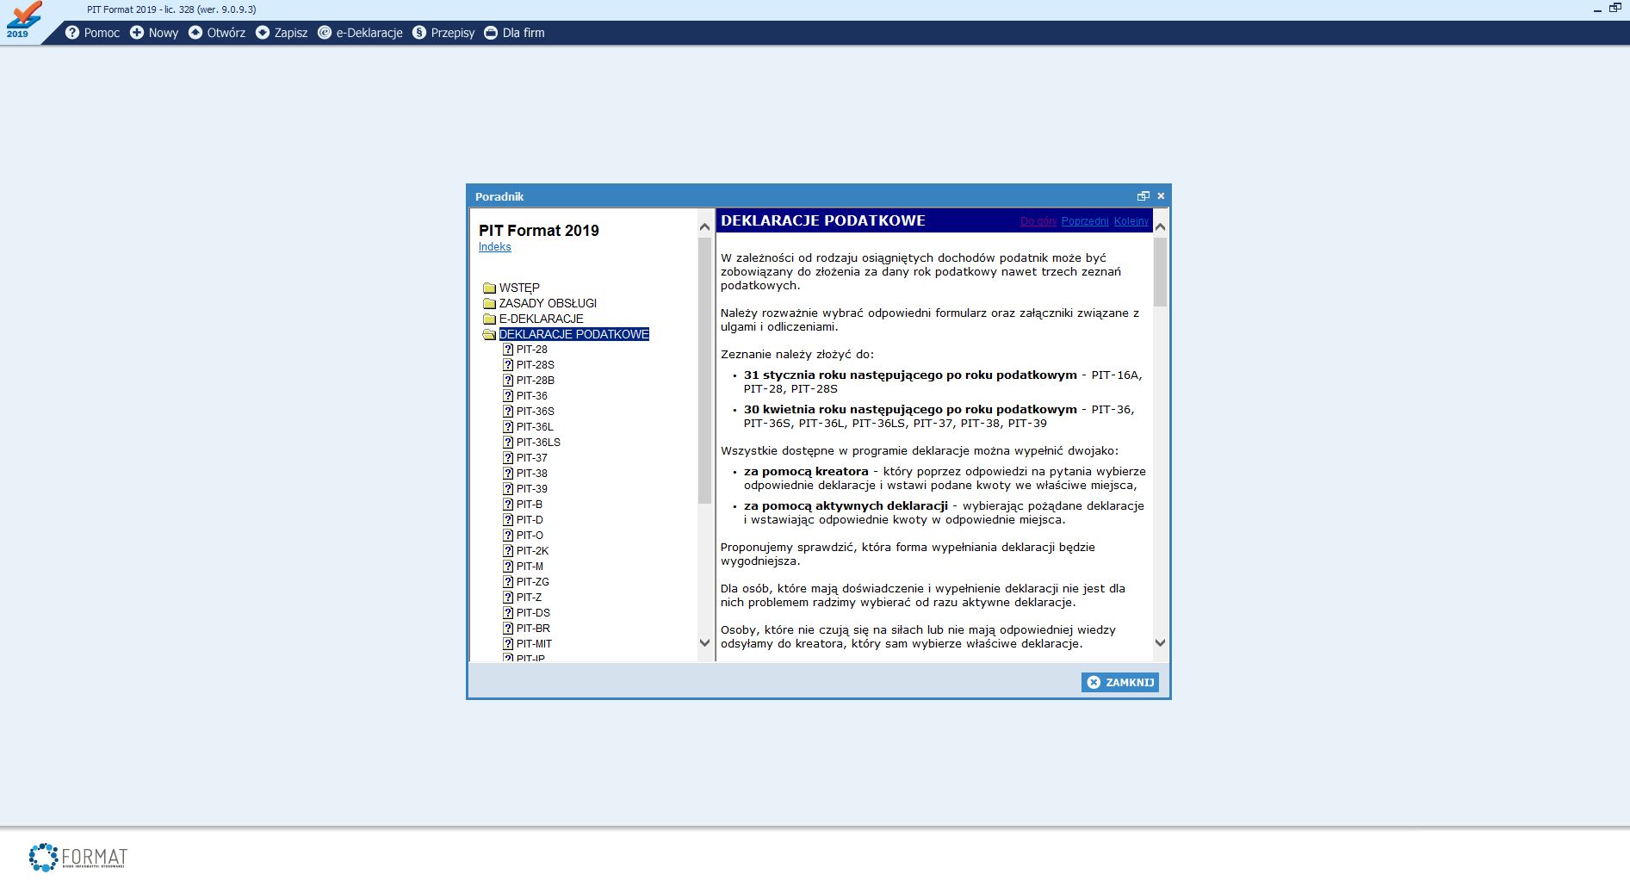
Task: Click the Do góry link
Action: pos(1038,221)
